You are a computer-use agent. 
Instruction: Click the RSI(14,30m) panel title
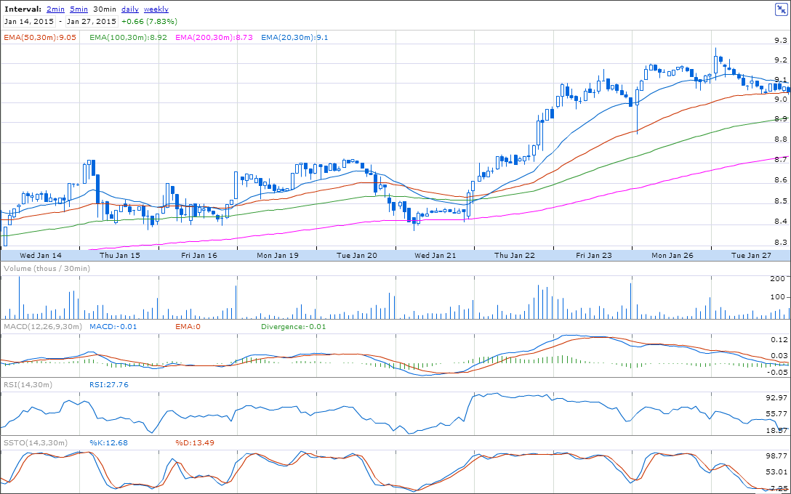28,384
